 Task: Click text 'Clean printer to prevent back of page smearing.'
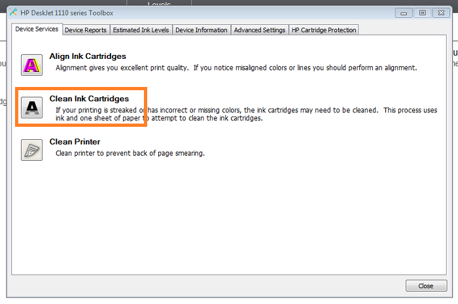click(130, 153)
